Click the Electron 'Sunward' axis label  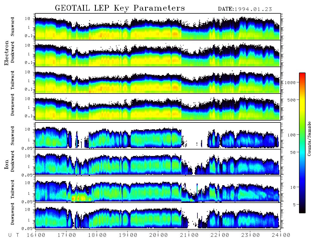pyautogui.click(x=13, y=27)
